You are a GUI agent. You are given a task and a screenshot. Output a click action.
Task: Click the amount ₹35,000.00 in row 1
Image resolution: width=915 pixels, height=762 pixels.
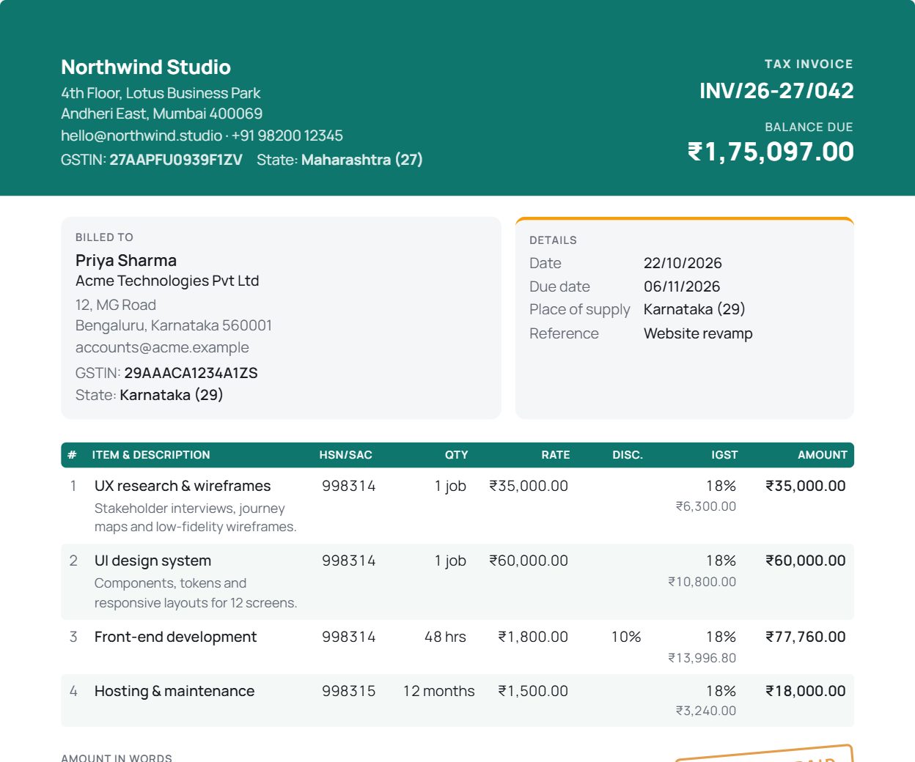click(806, 486)
